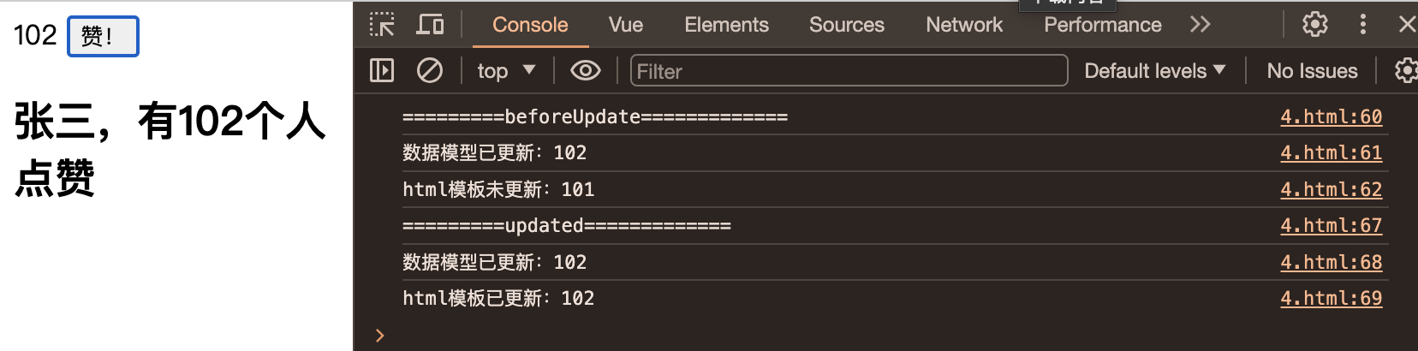Screen dimensions: 1418x351
Task: Toggle device toolbar emulation icon
Action: pyautogui.click(x=430, y=25)
